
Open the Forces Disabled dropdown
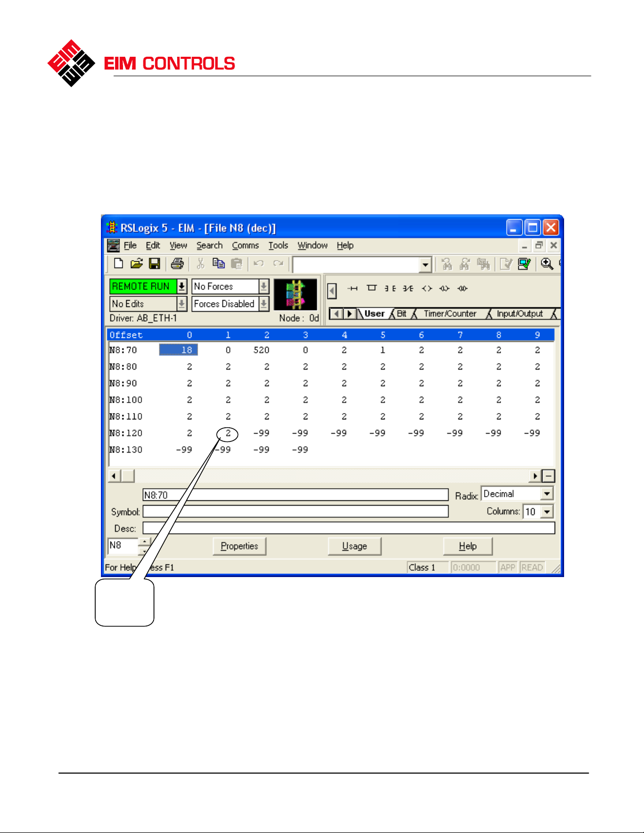pos(264,304)
